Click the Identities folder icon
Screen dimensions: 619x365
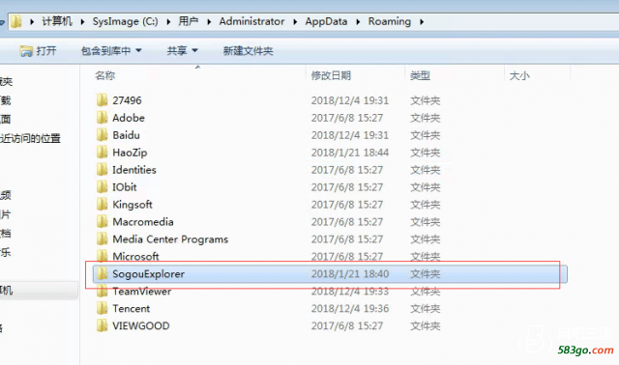click(102, 170)
